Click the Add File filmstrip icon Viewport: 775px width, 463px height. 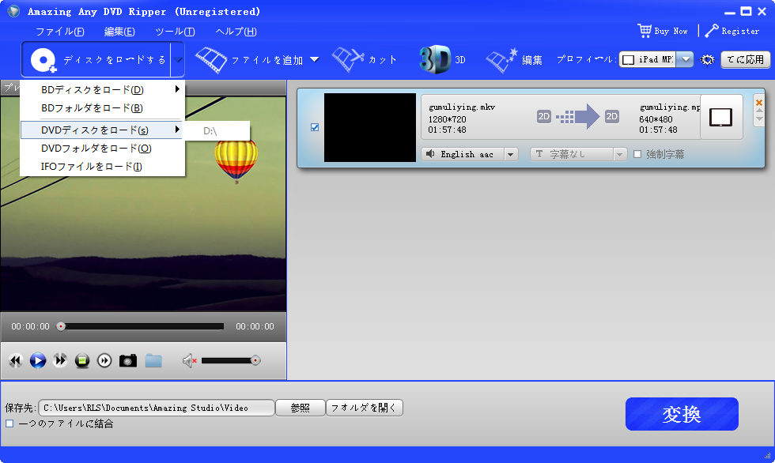tap(211, 60)
